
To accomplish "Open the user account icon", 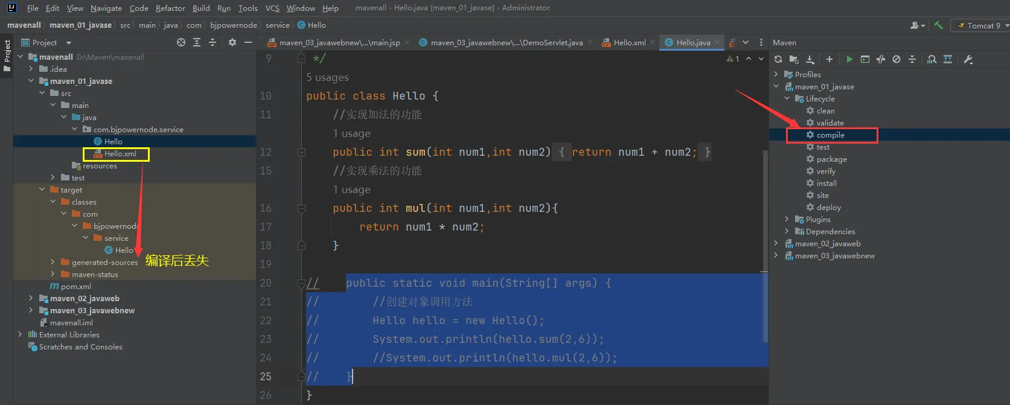I will click(918, 25).
